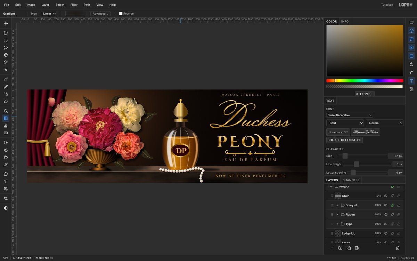
Task: Open the gradient Type dropdown
Action: click(x=49, y=14)
